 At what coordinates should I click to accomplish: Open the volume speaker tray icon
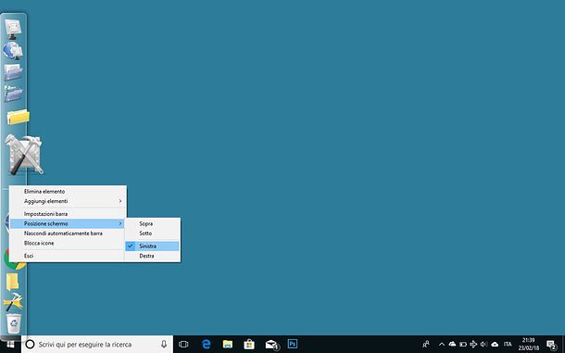pyautogui.click(x=483, y=345)
